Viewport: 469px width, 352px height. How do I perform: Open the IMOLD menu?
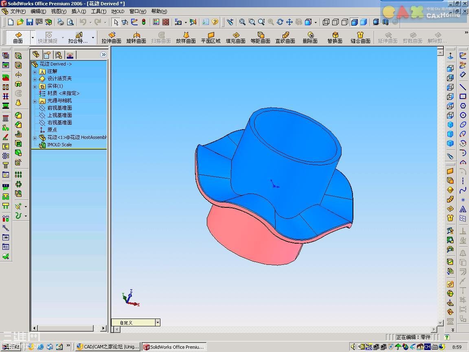point(118,11)
